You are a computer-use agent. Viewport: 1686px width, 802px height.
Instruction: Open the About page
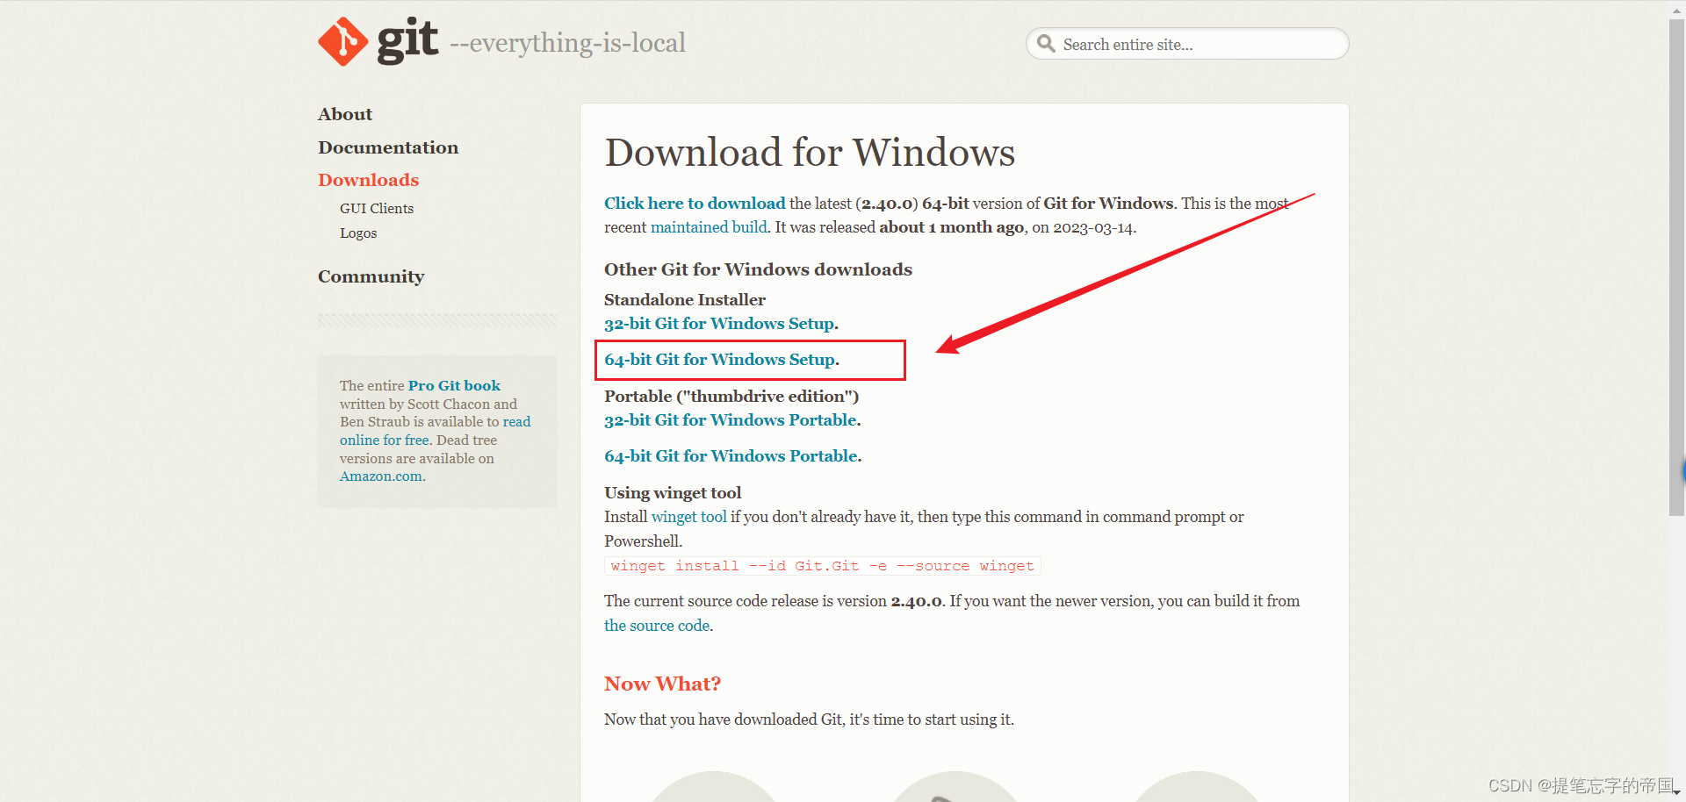[345, 114]
